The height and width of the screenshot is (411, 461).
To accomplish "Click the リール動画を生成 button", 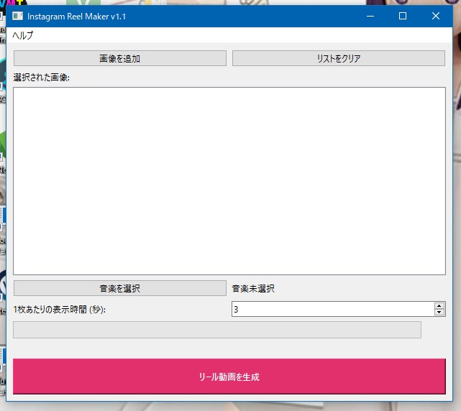I will (229, 377).
